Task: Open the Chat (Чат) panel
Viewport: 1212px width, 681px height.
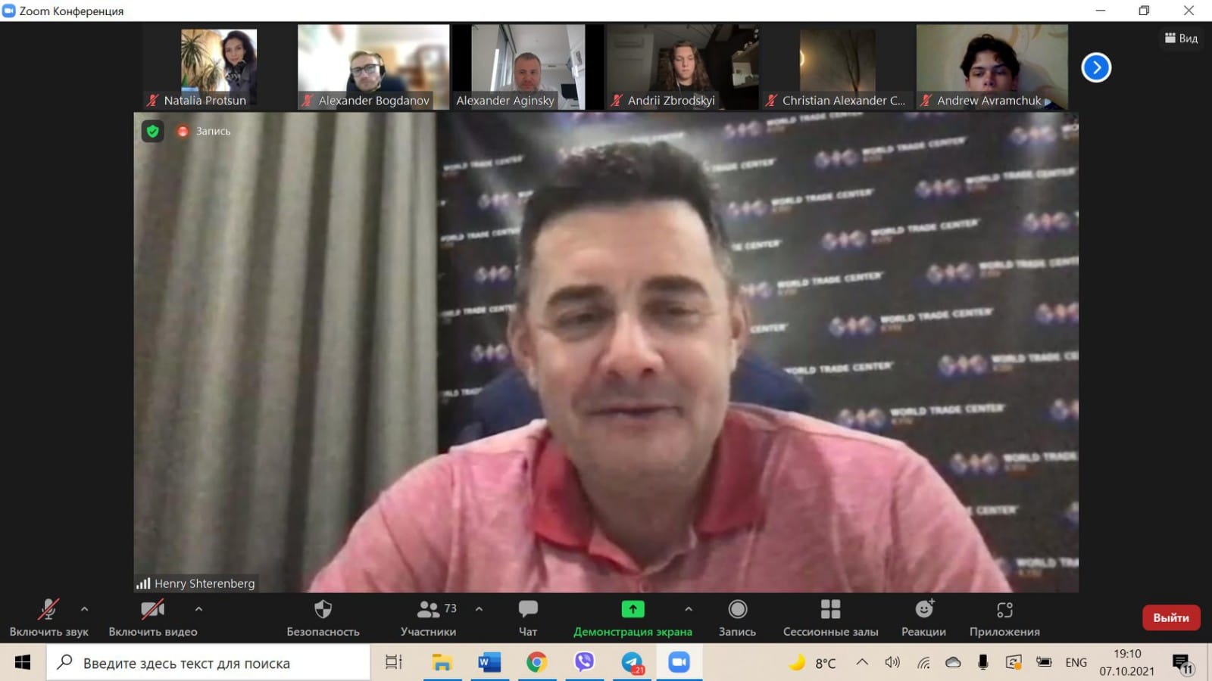Action: 528,610
